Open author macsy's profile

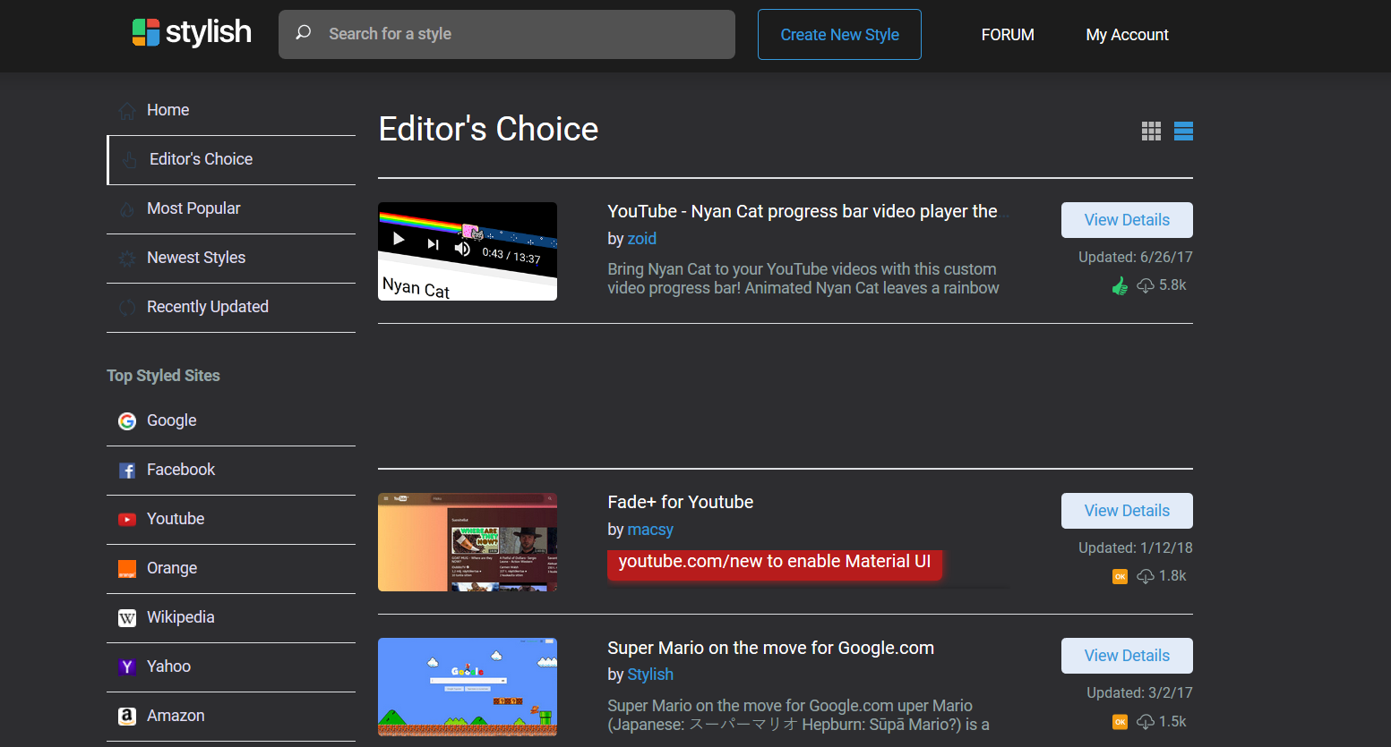(x=650, y=530)
